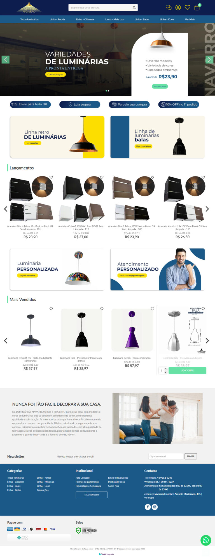Screen dimensions: 215x559
Task: Advance the hero banner with right arrow
Action: [209, 59]
